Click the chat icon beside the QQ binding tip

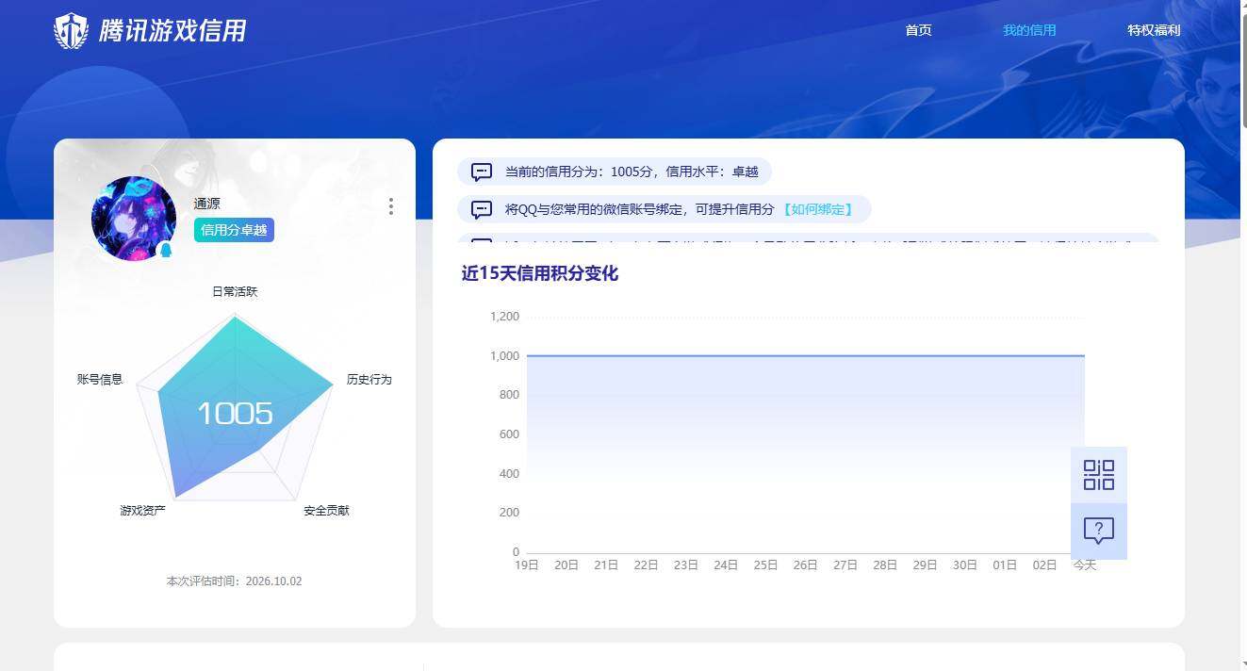click(482, 209)
